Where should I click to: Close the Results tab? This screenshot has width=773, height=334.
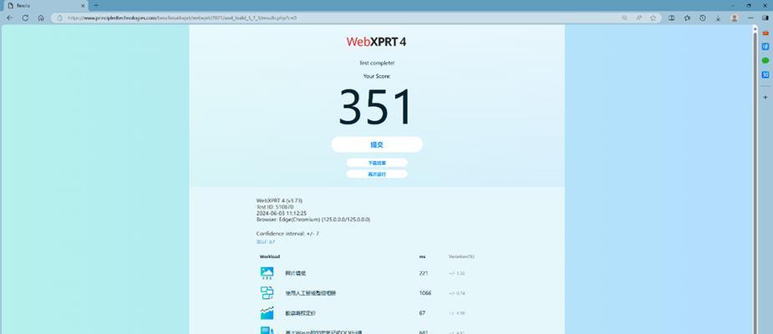pos(84,5)
